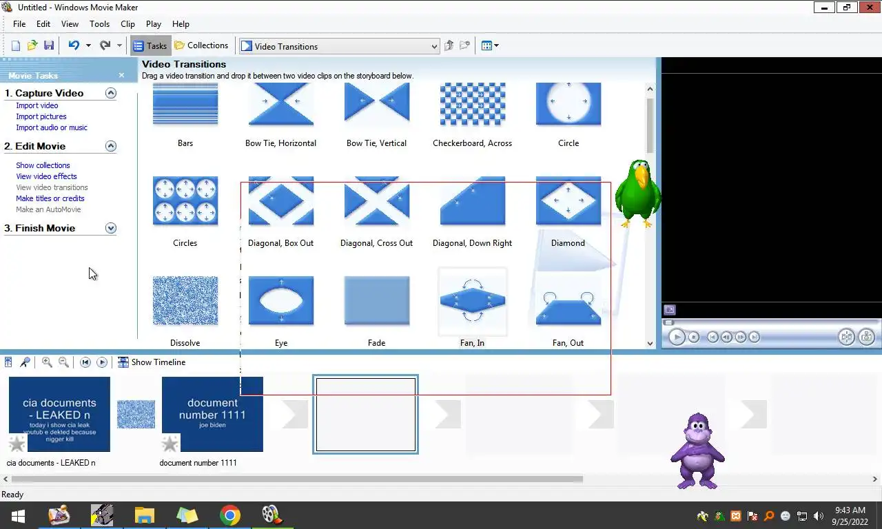The width and height of the screenshot is (882, 529).
Task: Click the Show collections link
Action: click(43, 165)
